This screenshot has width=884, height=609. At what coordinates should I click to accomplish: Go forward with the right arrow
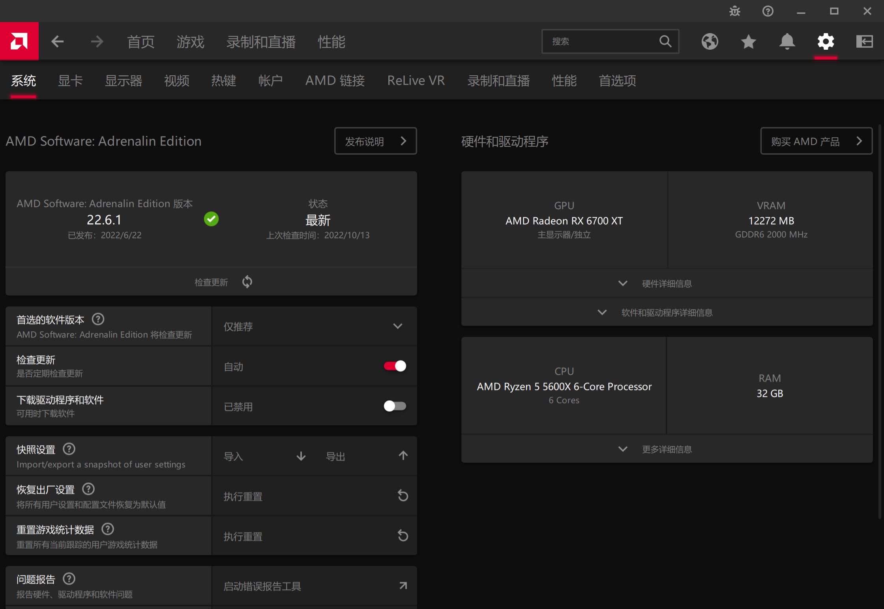click(97, 41)
